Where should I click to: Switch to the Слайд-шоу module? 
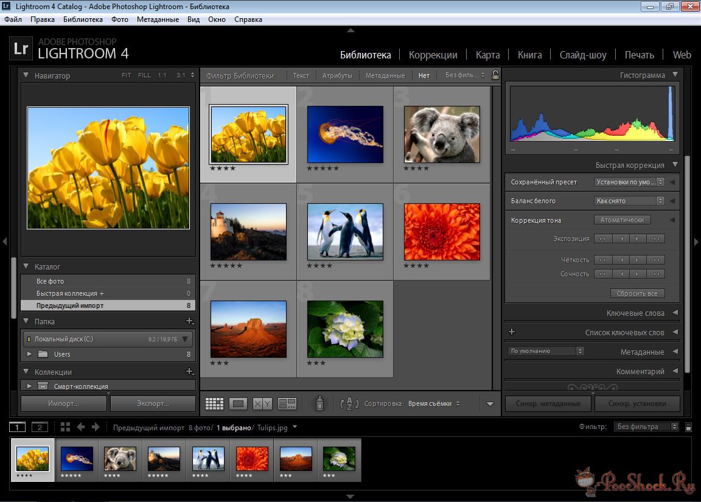(x=583, y=55)
